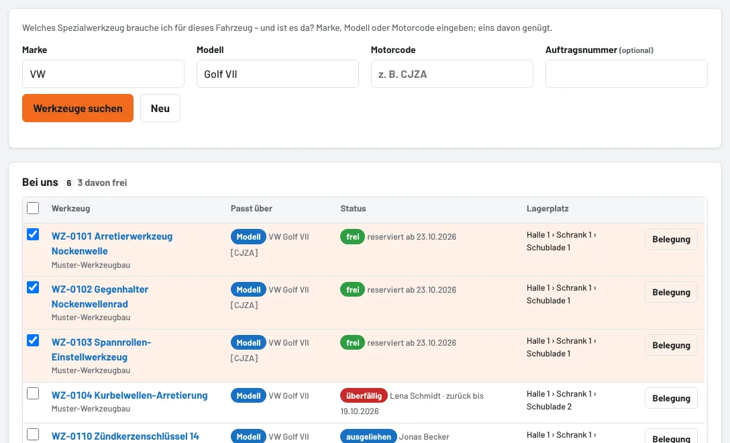730x443 pixels.
Task: Click the ausgeliehen status badge for WZ-0110
Action: 368,436
